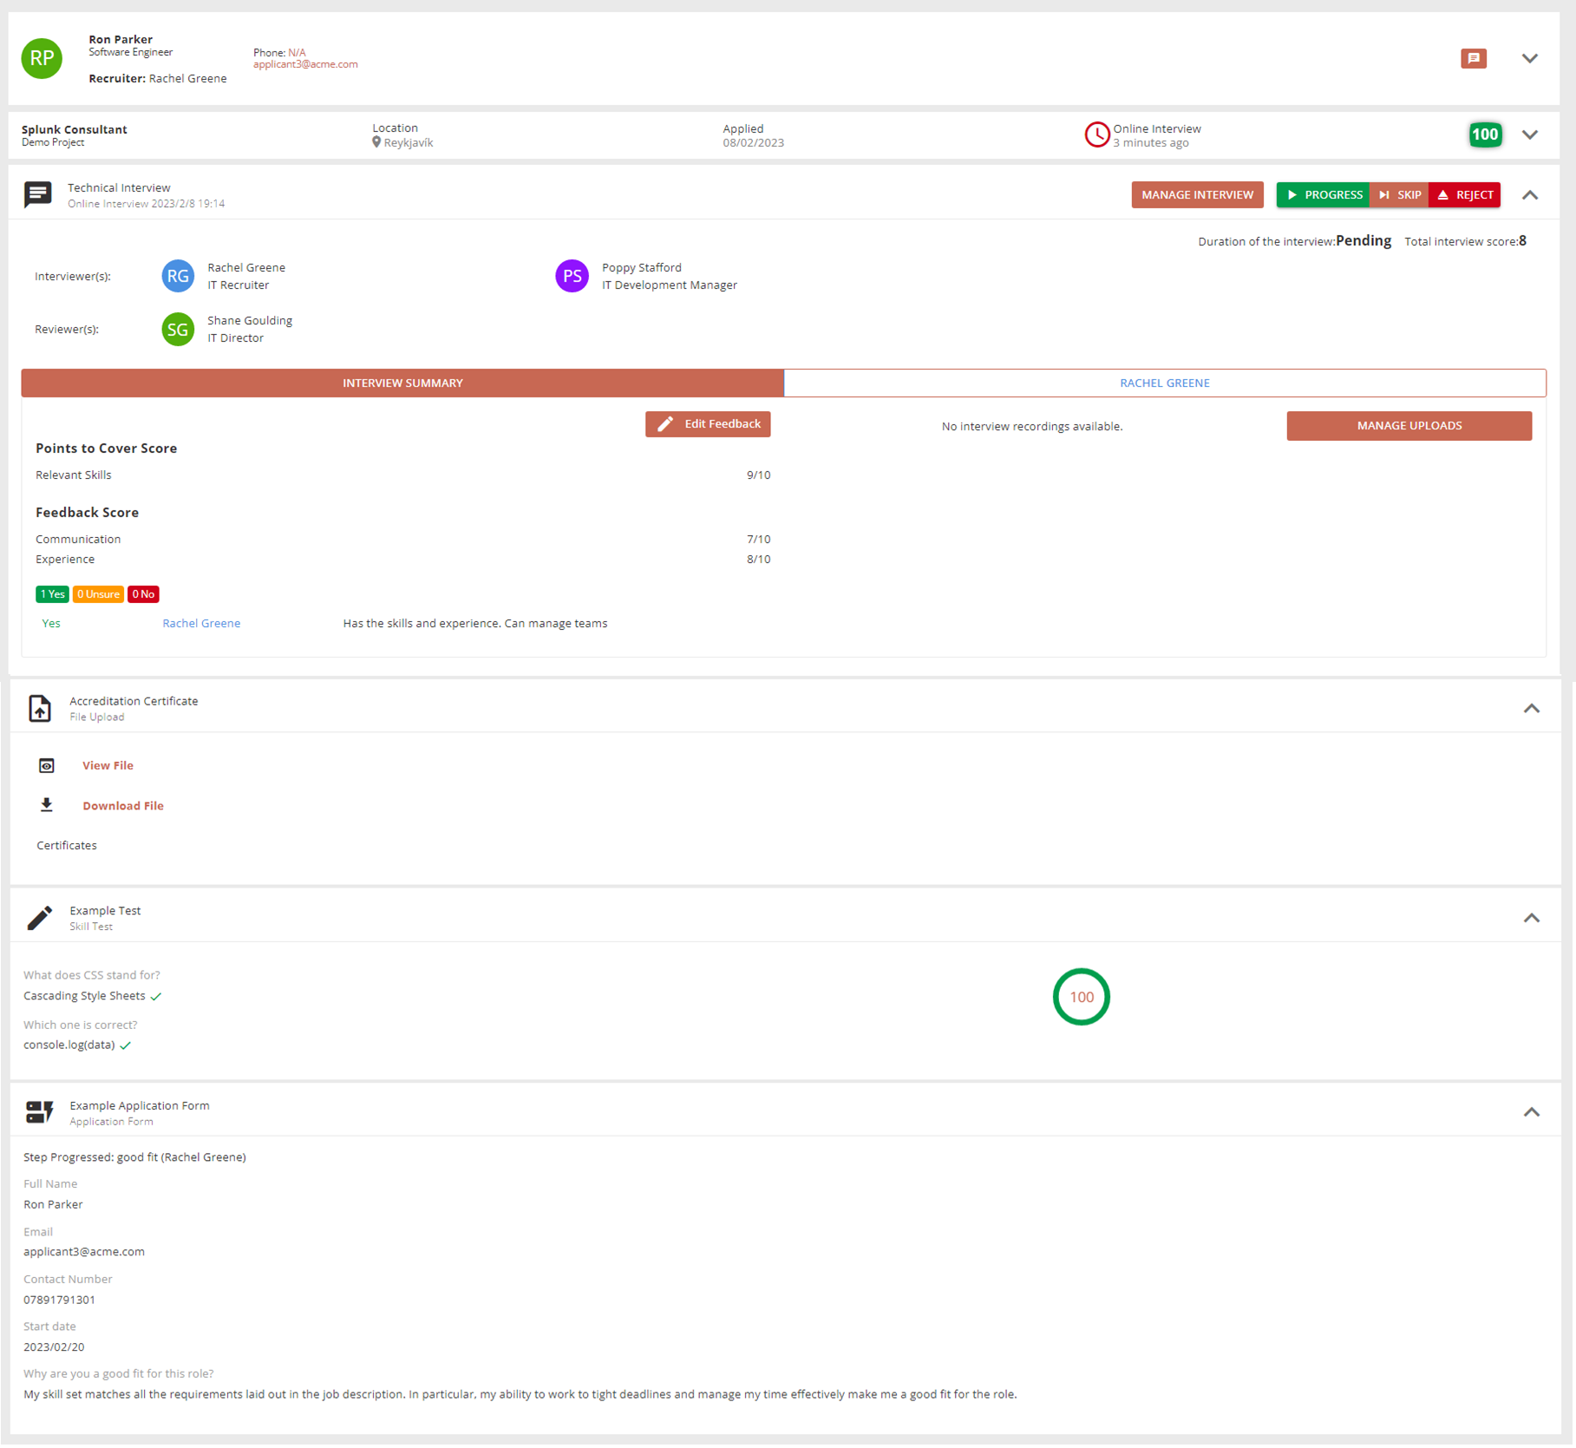Screen dimensions: 1576x1448
Task: Switch to the Rachel Greene tab
Action: [x=1164, y=383]
